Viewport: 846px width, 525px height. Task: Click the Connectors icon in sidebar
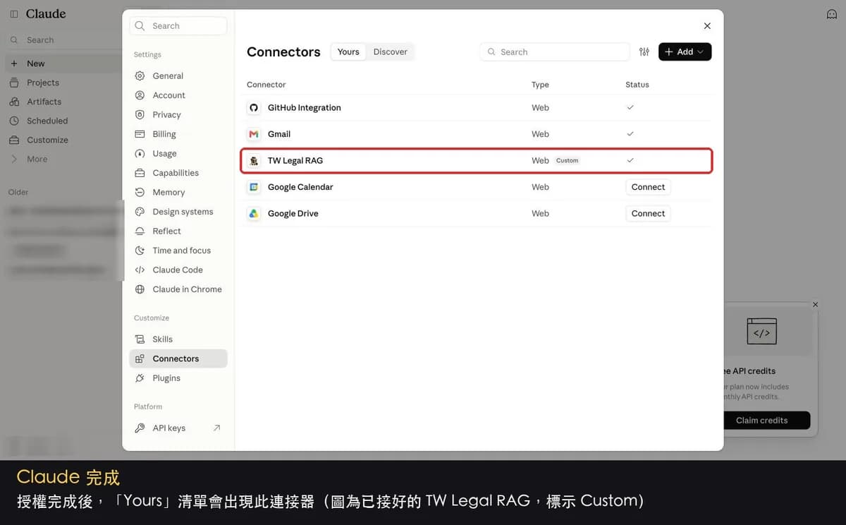pos(140,358)
